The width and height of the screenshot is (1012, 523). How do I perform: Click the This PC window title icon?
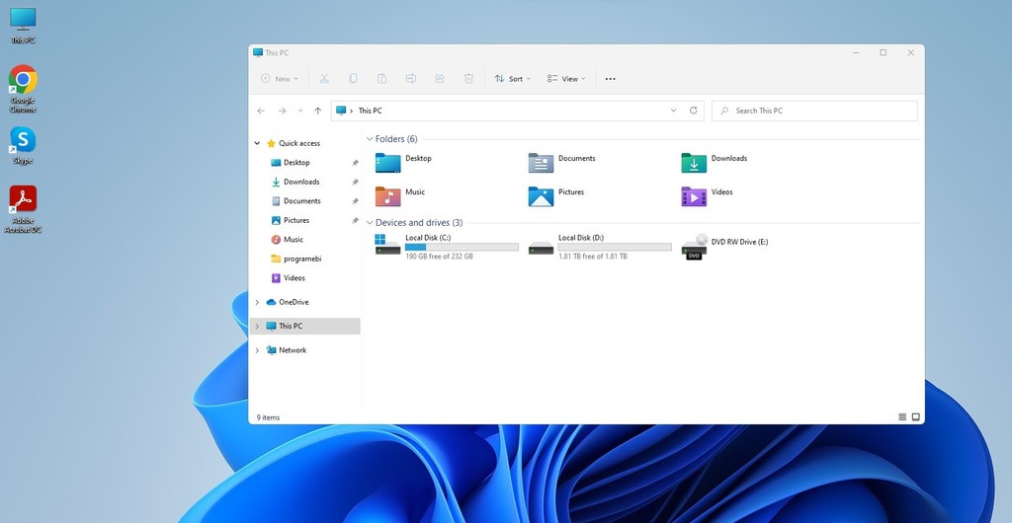[258, 53]
